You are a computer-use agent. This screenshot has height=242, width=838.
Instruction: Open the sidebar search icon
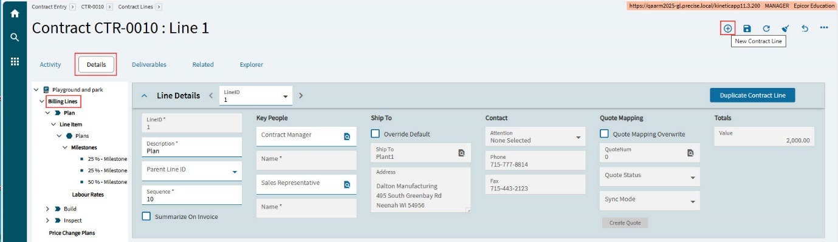point(15,38)
